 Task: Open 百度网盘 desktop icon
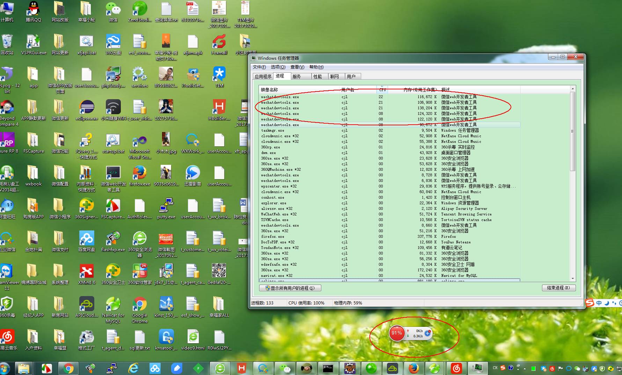[x=87, y=242]
